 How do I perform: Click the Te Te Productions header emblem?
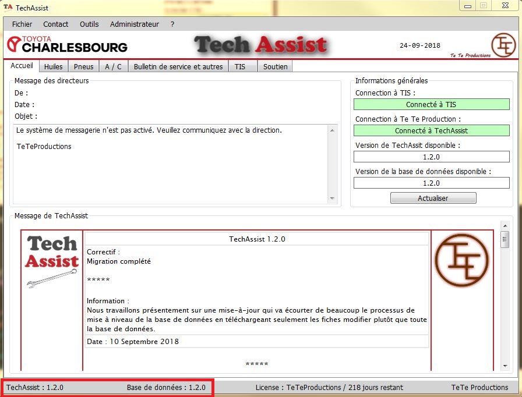(503, 45)
